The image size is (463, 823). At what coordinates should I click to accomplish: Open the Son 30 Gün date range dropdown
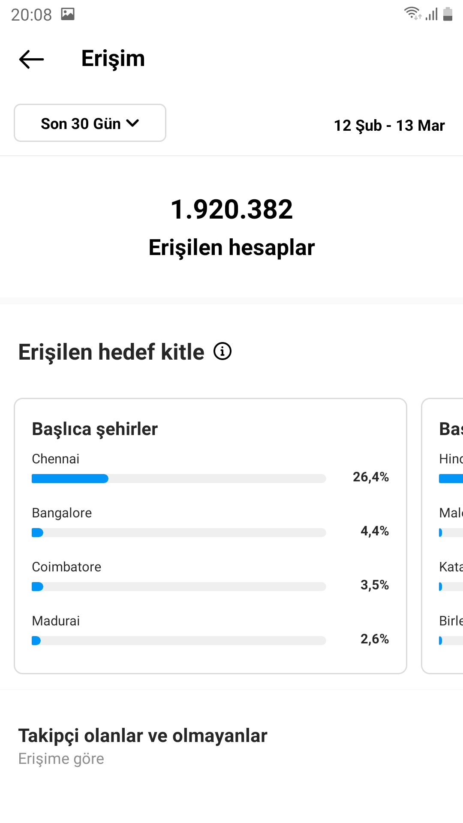click(x=90, y=123)
